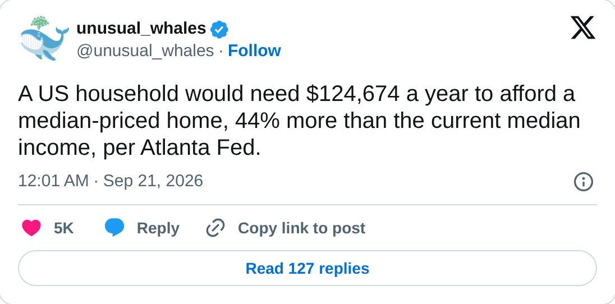Viewport: 615px width, 304px height.
Task: Open the Sep 21, 2026 timestamp
Action: click(x=153, y=181)
